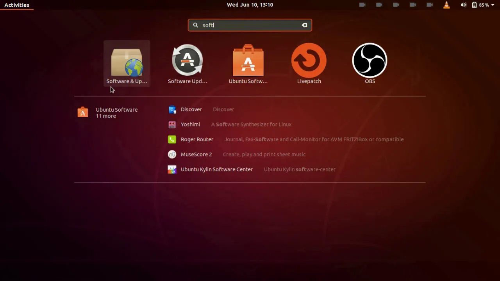Open the volume speaker indicator
Viewport: 500px width, 281px height.
coord(463,5)
